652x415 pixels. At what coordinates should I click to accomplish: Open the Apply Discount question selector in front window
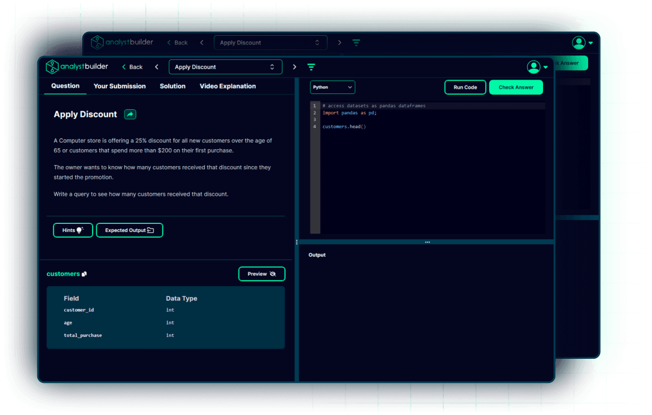(x=226, y=67)
